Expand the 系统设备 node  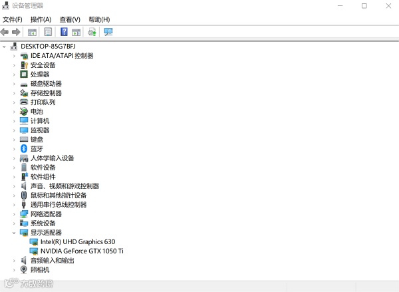[14, 223]
